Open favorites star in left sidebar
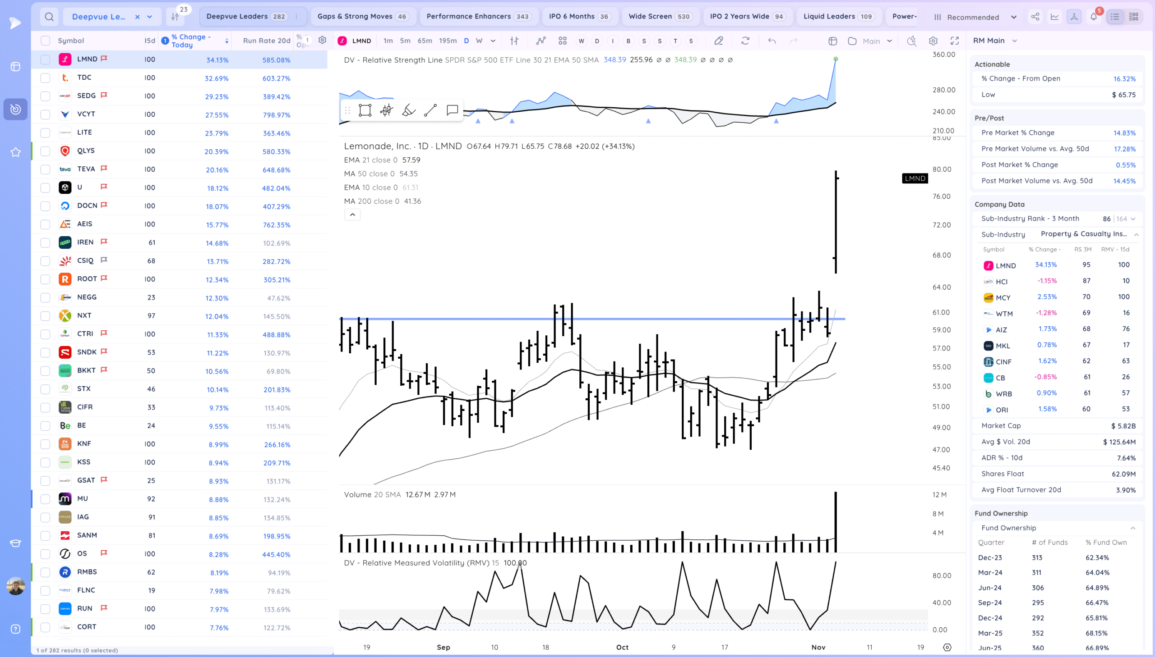The width and height of the screenshot is (1155, 657). point(15,152)
